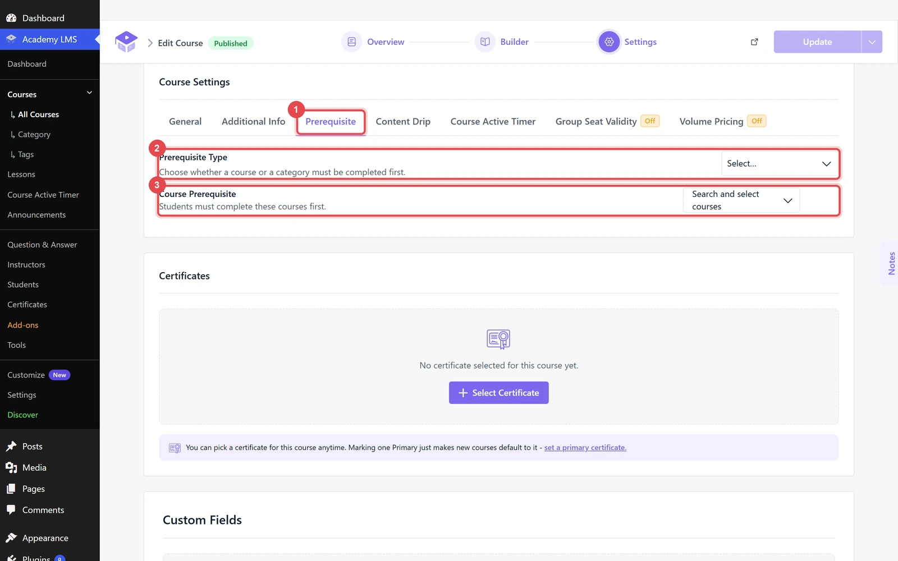Click the Academy LMS sidebar icon

tap(11, 39)
